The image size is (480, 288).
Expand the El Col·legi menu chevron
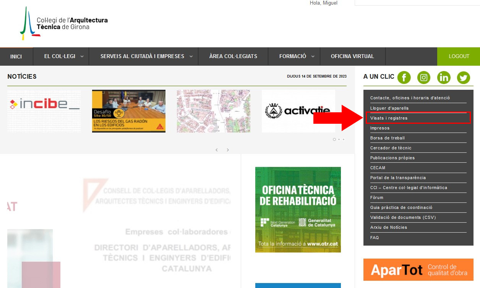[x=82, y=57]
